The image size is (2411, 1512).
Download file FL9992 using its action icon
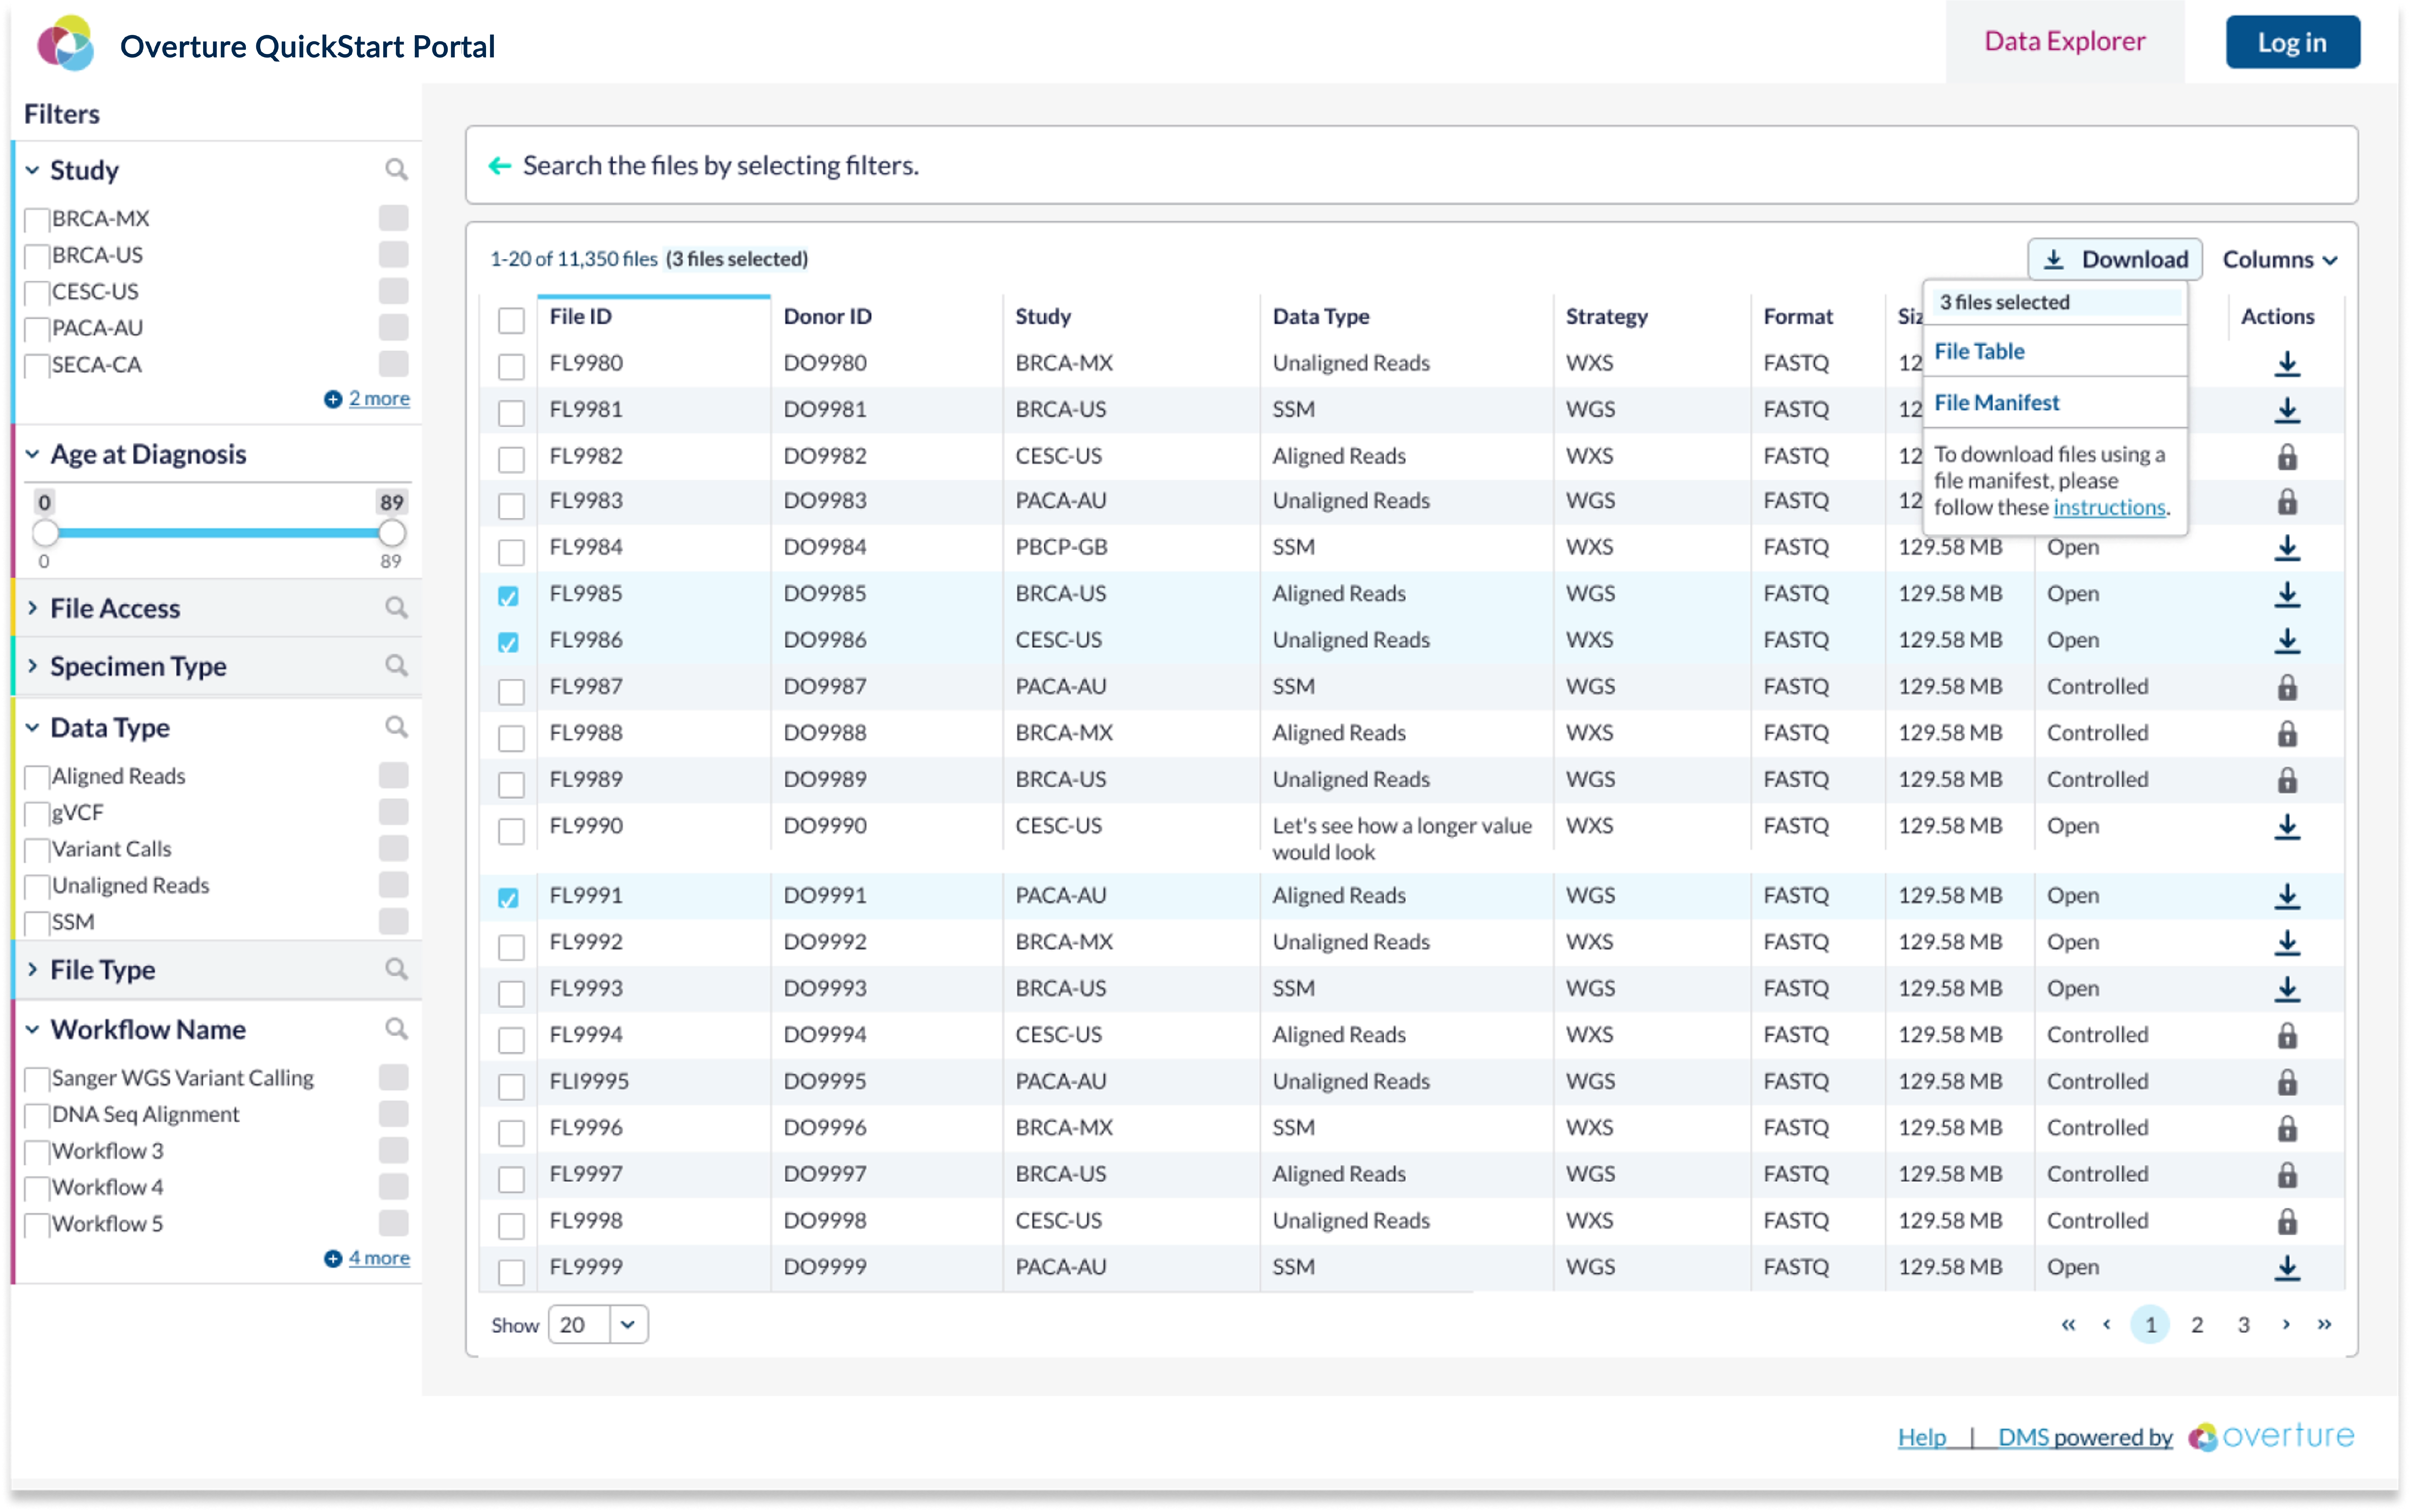2287,943
